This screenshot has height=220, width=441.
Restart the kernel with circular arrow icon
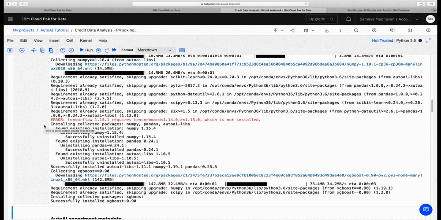[x=107, y=50]
